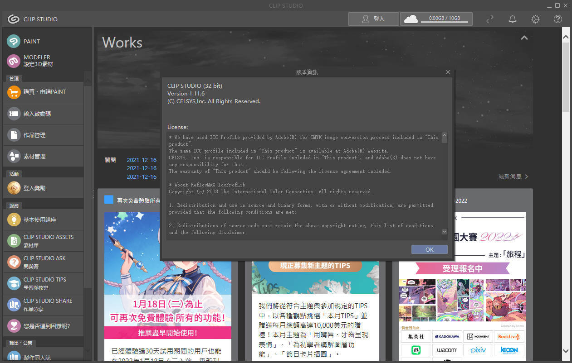This screenshot has width=572, height=363.
Task: Collapse the Works banner with chevron
Action: point(524,38)
